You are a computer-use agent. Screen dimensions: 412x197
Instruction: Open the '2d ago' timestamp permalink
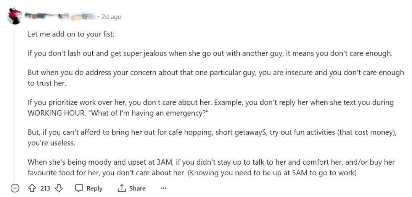tap(111, 17)
